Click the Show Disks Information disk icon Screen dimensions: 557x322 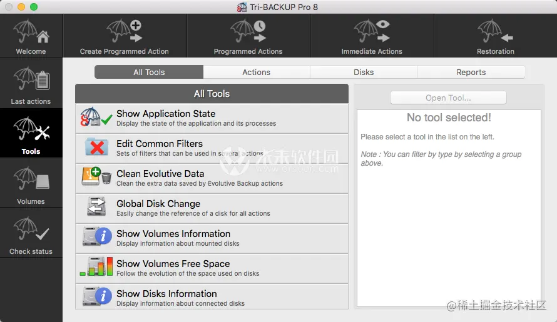[97, 296]
